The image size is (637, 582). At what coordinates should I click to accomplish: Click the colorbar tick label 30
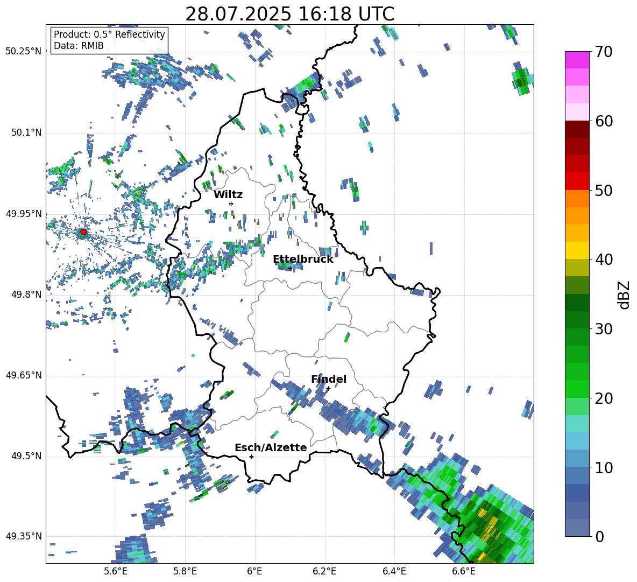pos(604,329)
